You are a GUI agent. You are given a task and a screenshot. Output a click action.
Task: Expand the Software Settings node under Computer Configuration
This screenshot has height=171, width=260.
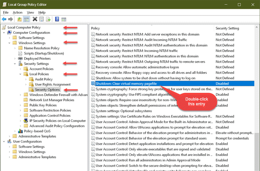(9, 38)
